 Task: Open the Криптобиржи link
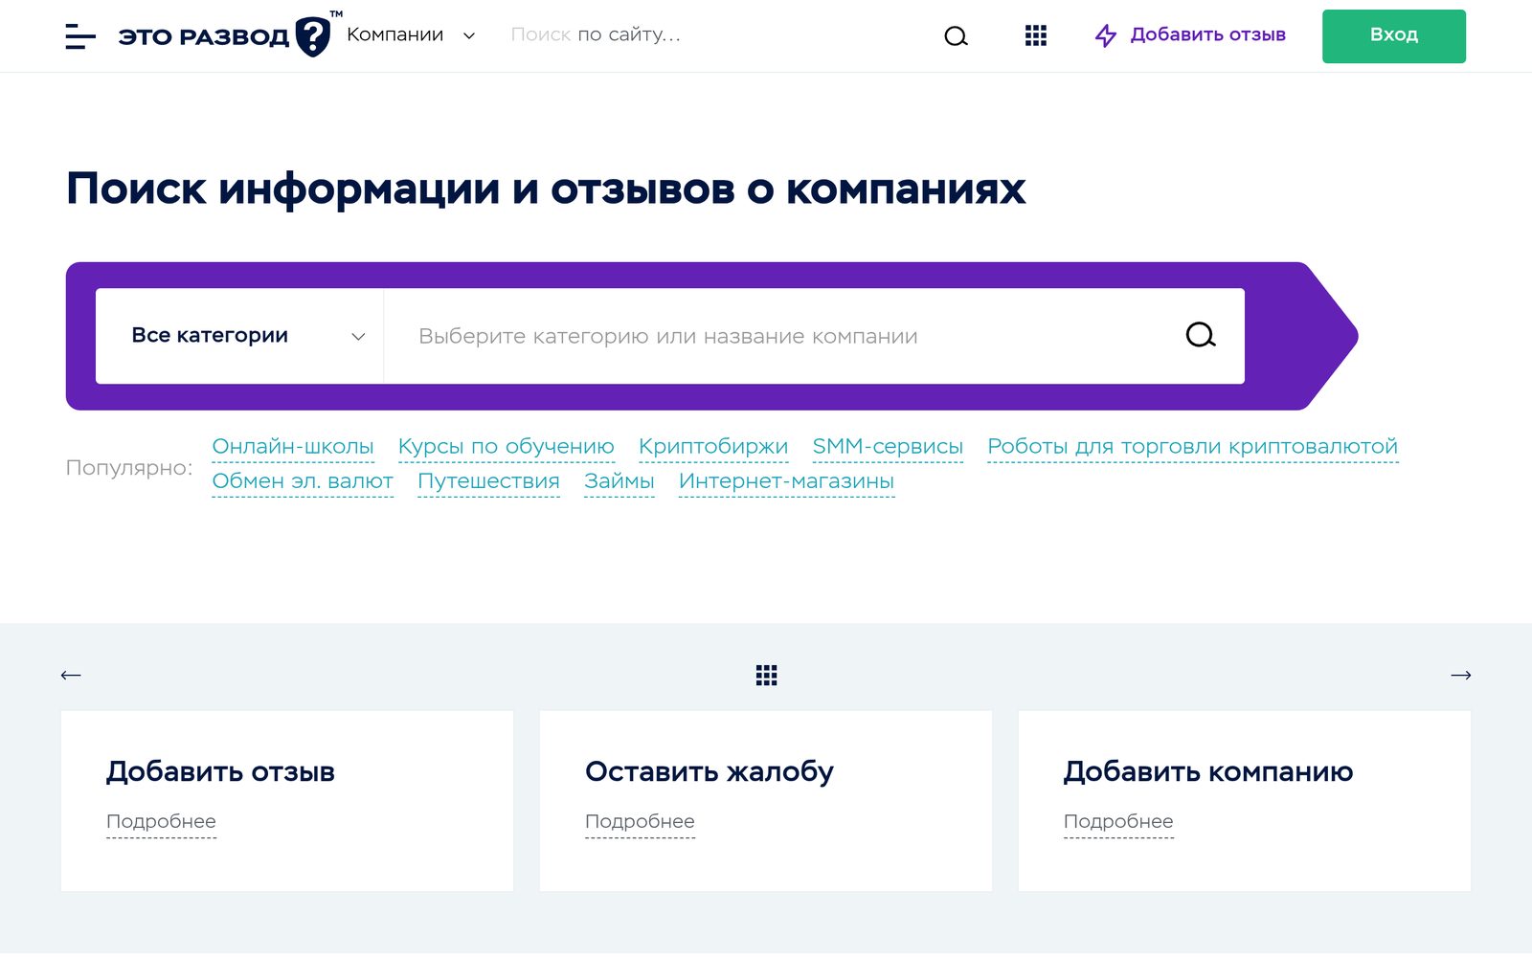click(713, 447)
